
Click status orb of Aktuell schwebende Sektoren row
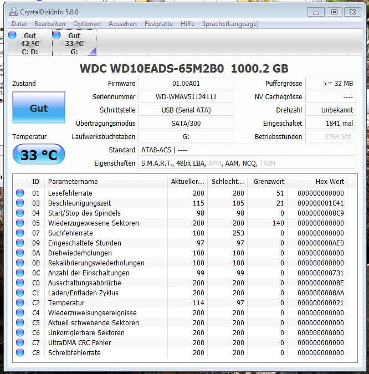[x=20, y=322]
